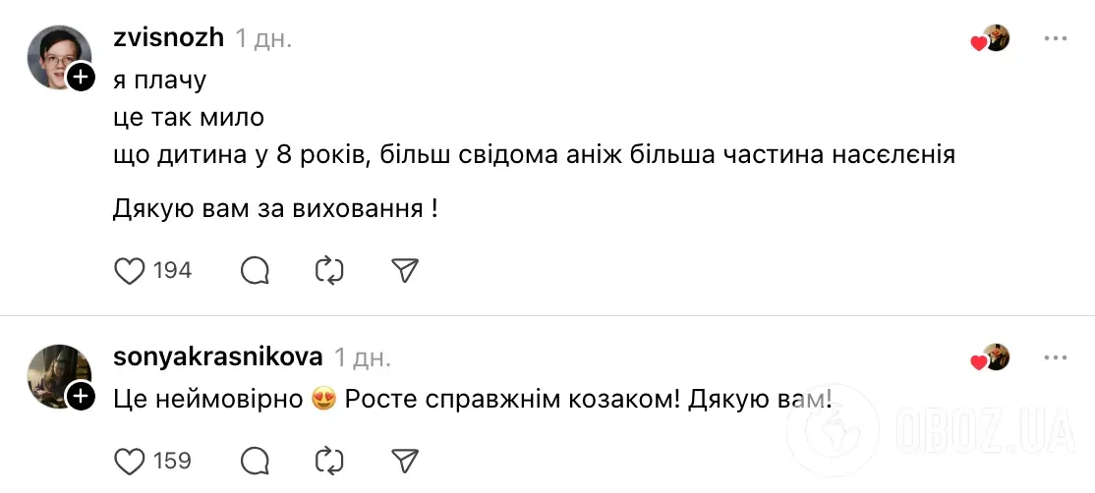Image resolution: width=1095 pixels, height=493 pixels.
Task: View sonyakrasnikova profile picture
Action: (57, 376)
